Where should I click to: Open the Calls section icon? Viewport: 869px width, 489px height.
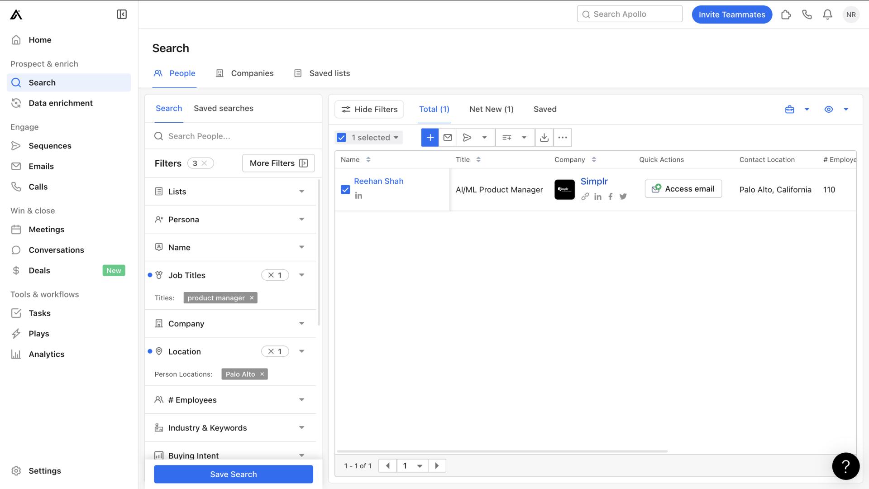(x=16, y=187)
